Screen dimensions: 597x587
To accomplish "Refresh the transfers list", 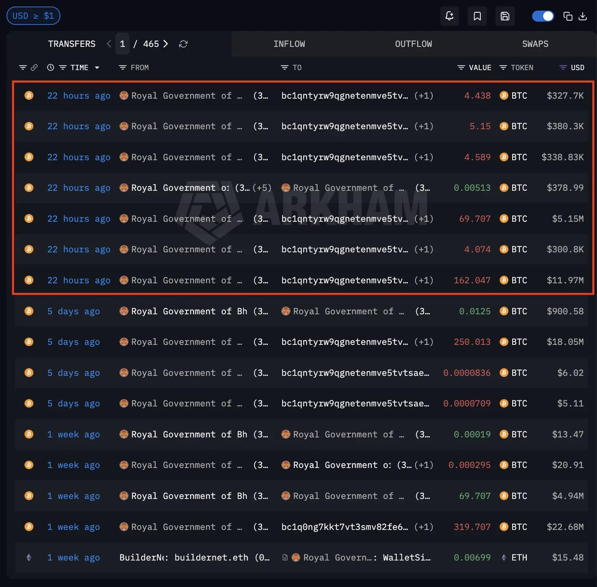I will click(x=183, y=44).
